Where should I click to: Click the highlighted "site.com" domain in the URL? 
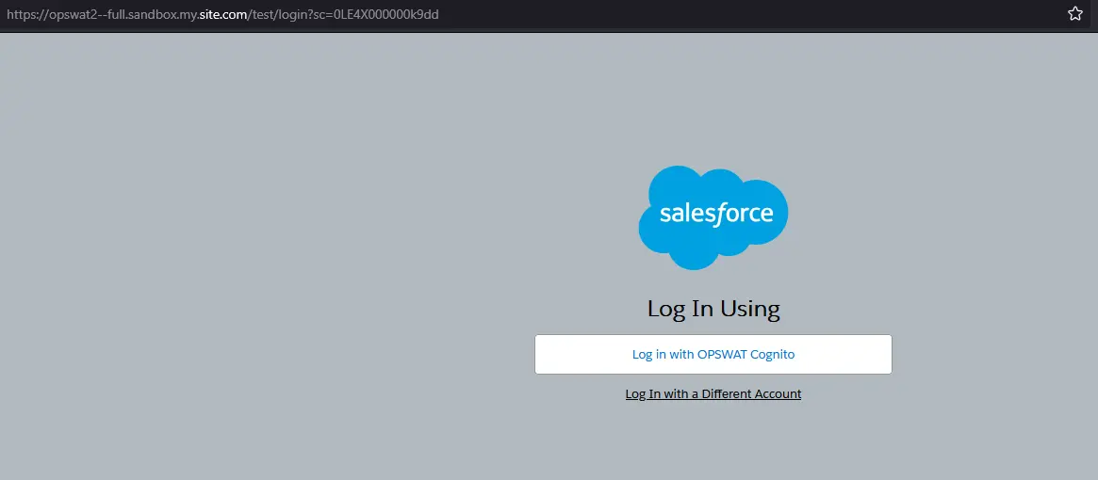click(x=223, y=14)
